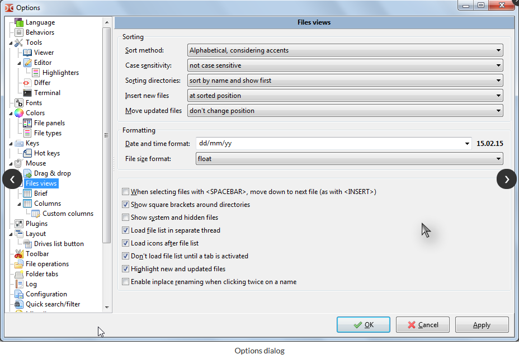The width and height of the screenshot is (519, 359).
Task: Click the Drives list button icon
Action: (x=27, y=244)
